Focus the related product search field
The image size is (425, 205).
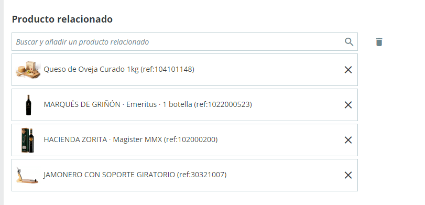coord(184,42)
